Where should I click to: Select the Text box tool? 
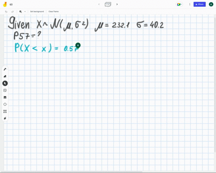[5, 111]
